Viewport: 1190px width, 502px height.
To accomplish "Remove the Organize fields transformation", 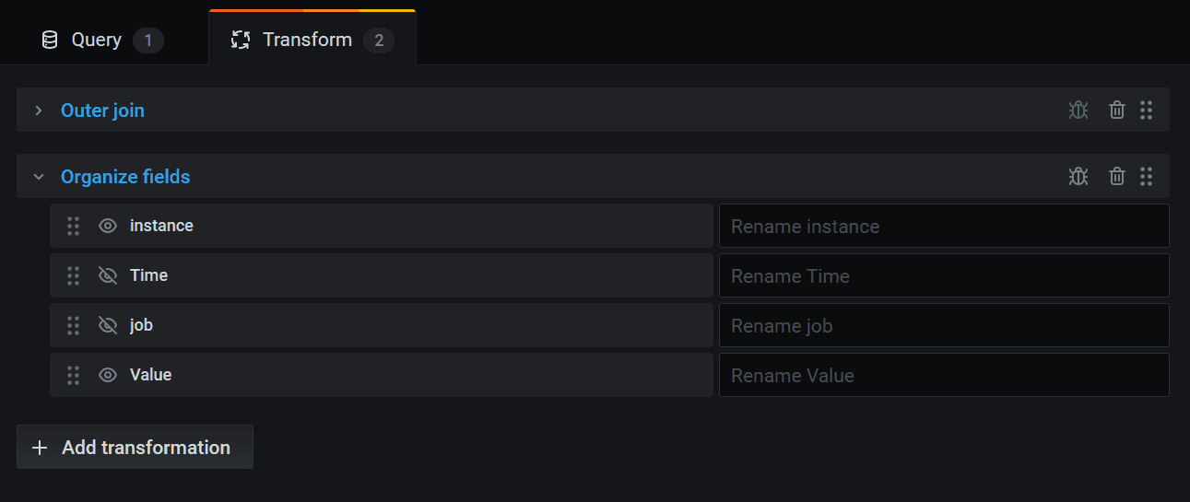I will point(1117,177).
